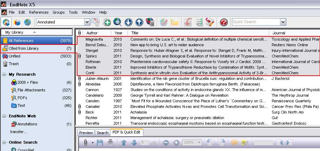This screenshot has height=151, width=320.
Task: Add a sticky note to PDF
Action: 234,143
